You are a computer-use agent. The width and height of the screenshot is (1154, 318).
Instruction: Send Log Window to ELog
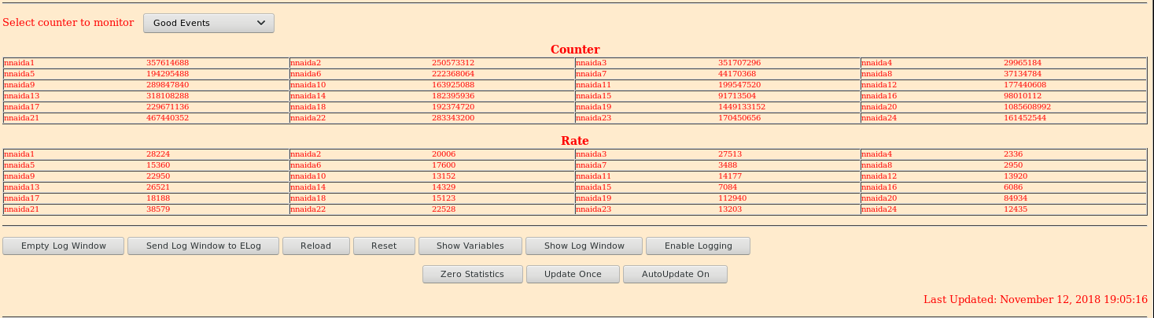pyautogui.click(x=204, y=246)
